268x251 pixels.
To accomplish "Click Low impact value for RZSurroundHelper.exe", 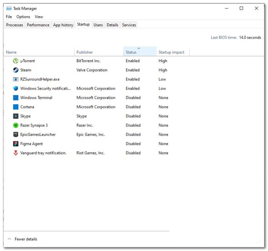I will (162, 79).
